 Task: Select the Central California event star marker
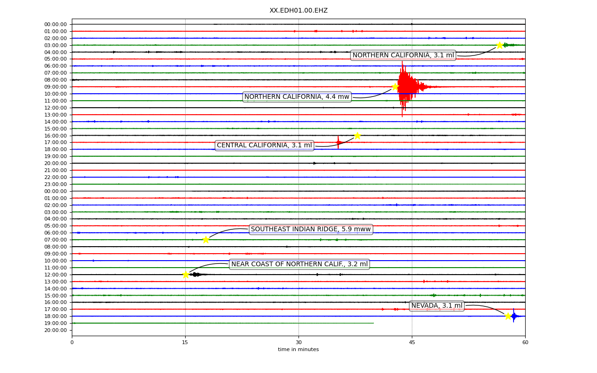(x=357, y=136)
